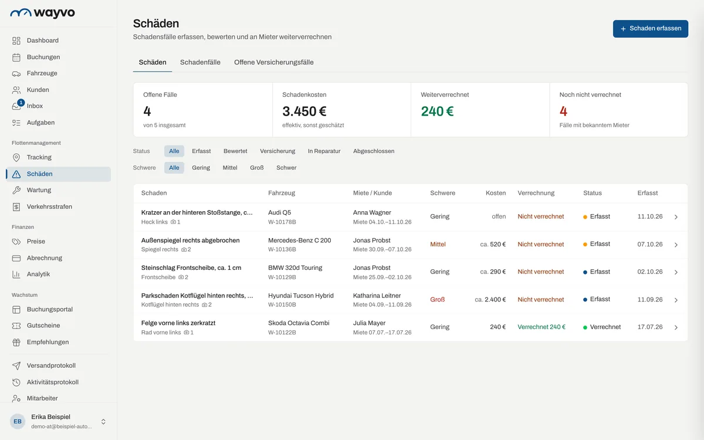This screenshot has height=440, width=704.
Task: Click the Kosten column header
Action: [496, 193]
